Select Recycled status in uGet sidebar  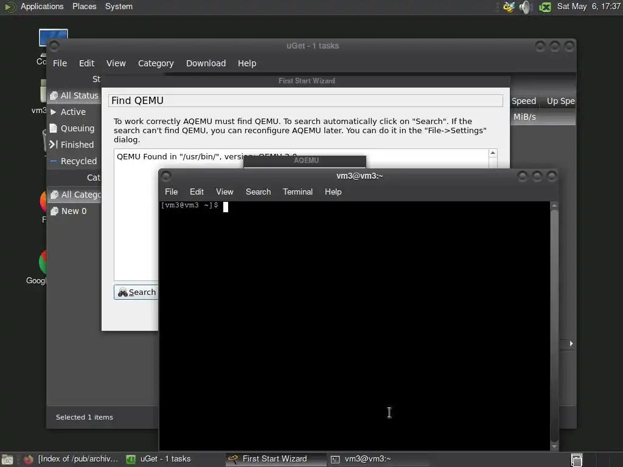74,161
